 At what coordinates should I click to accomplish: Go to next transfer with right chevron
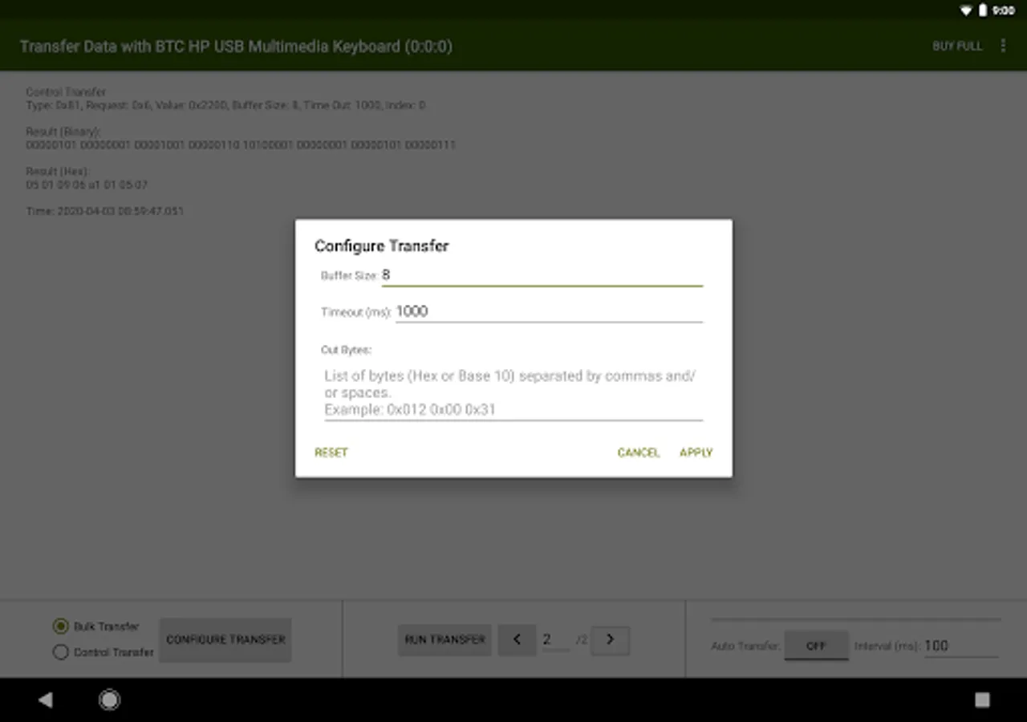(x=610, y=640)
